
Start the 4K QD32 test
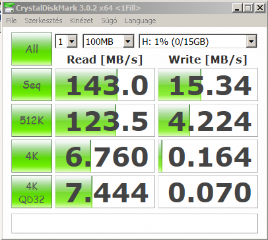click(32, 192)
